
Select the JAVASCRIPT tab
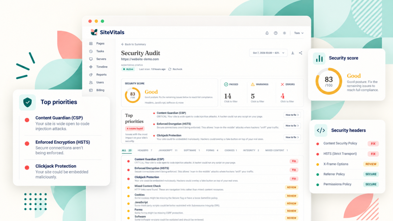pos(168,150)
